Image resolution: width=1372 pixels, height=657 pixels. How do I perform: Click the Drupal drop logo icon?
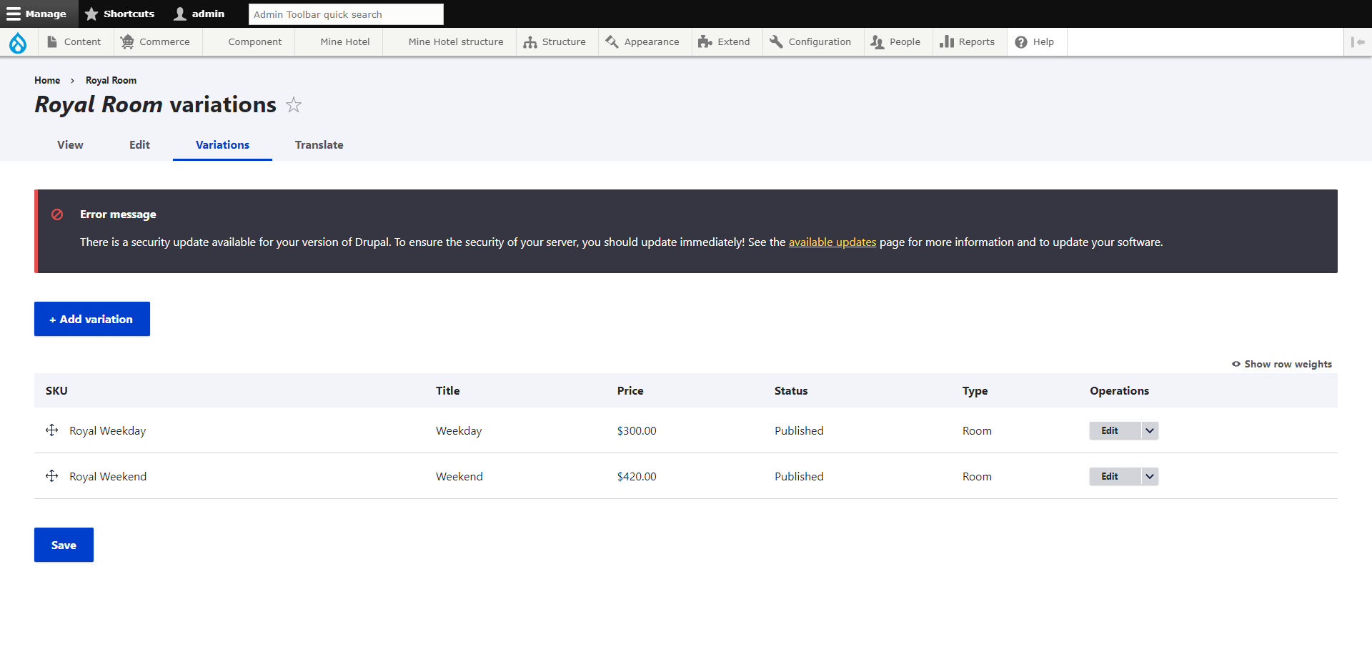[18, 43]
